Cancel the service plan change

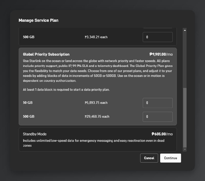point(149,158)
